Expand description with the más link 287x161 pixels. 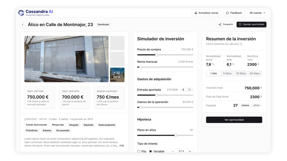pos(122,146)
